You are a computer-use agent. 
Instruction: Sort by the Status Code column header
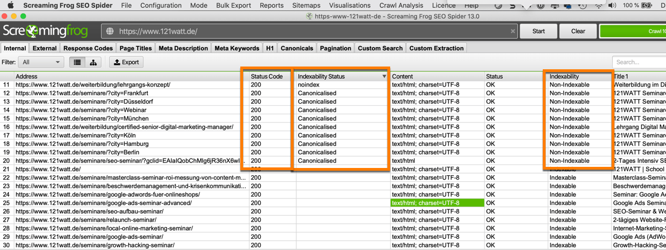pos(272,76)
